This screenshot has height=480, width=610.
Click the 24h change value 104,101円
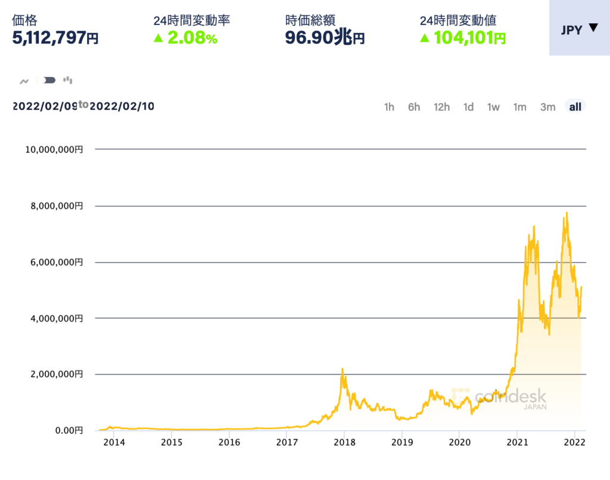pos(470,38)
